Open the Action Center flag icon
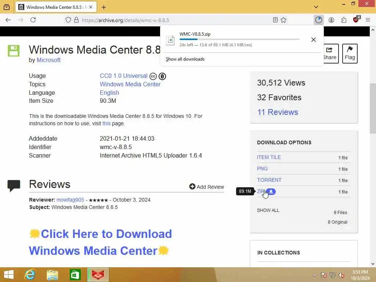The height and width of the screenshot is (282, 376). coord(324,275)
